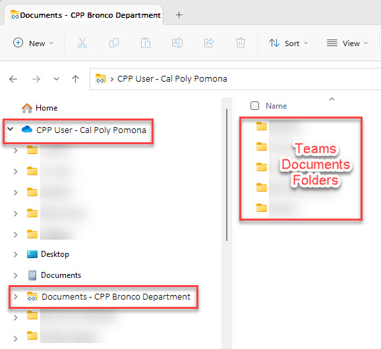Click the Documents library icon in sidebar
Screen dimensions: 381x349
pyautogui.click(x=32, y=275)
